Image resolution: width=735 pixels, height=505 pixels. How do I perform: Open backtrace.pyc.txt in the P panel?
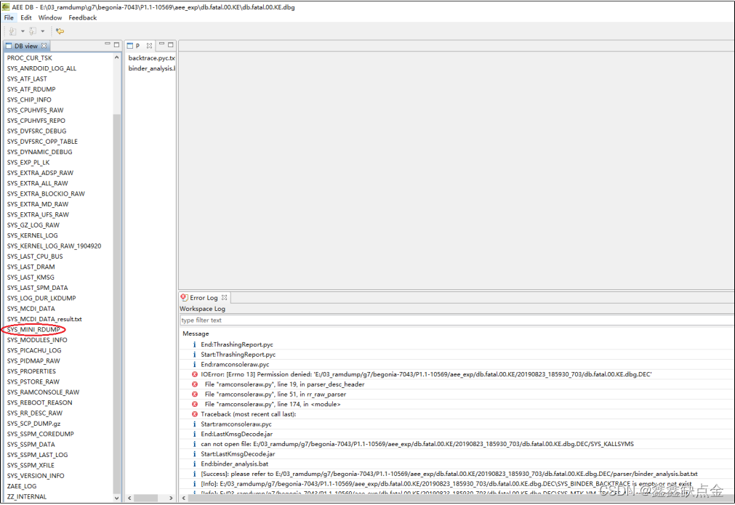pyautogui.click(x=151, y=57)
